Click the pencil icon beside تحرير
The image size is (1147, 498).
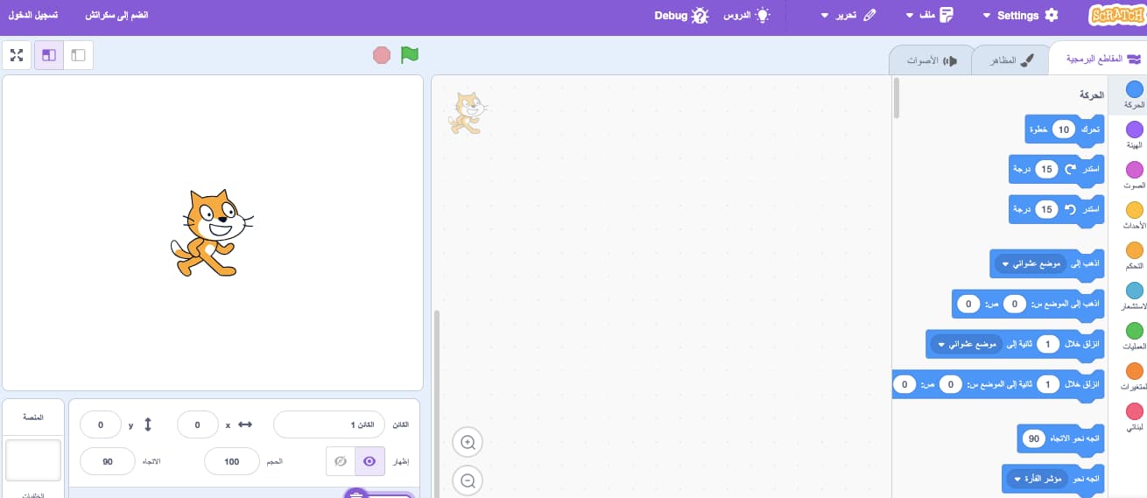[869, 16]
